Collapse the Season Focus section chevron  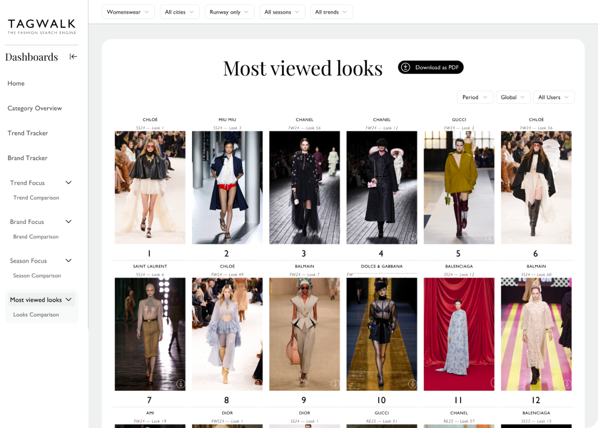69,260
